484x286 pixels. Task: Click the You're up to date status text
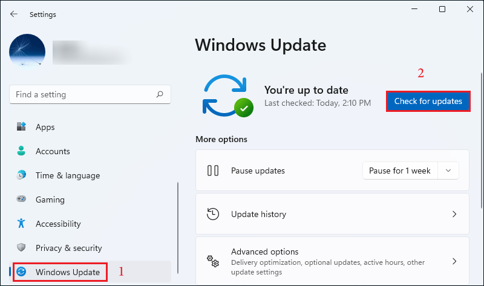(x=306, y=90)
